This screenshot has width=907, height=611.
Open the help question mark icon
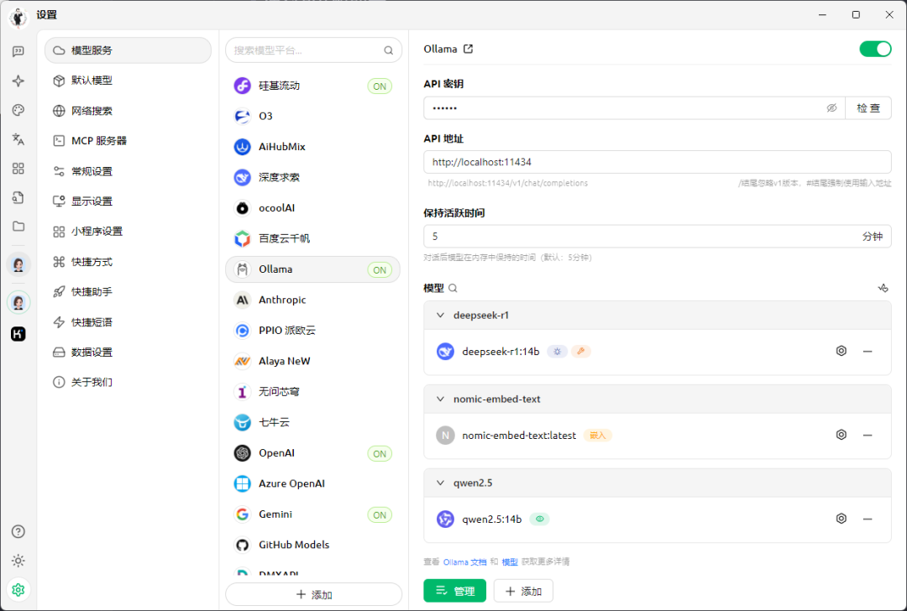point(18,531)
